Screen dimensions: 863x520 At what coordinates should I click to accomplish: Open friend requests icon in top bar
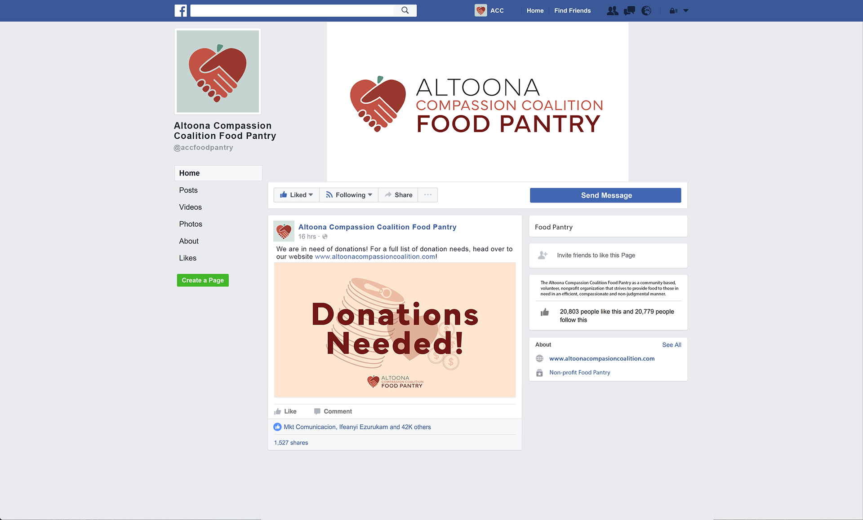pyautogui.click(x=612, y=10)
